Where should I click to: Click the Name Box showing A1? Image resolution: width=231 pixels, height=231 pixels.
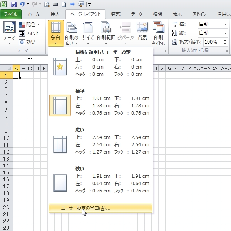point(24,60)
